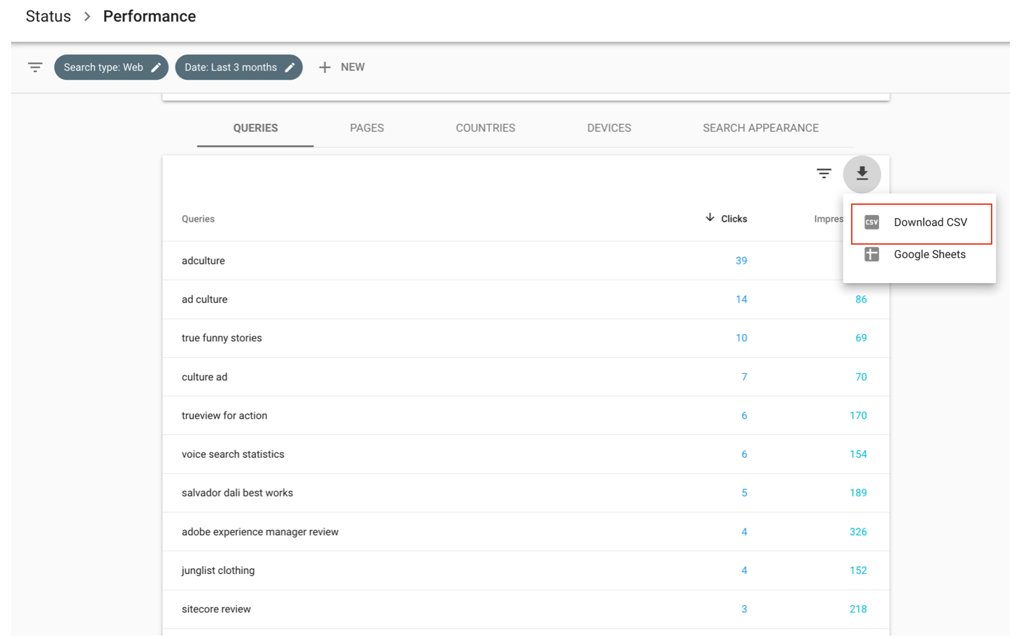Edit Search type pencil icon
This screenshot has height=639, width=1021.
156,67
